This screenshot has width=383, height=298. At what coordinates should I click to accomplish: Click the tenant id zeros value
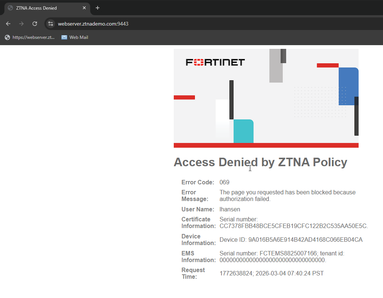click(x=273, y=260)
